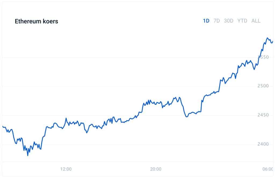Click the 2500 price axis label
Image resolution: width=275 pixels, height=178 pixels.
pyautogui.click(x=263, y=86)
